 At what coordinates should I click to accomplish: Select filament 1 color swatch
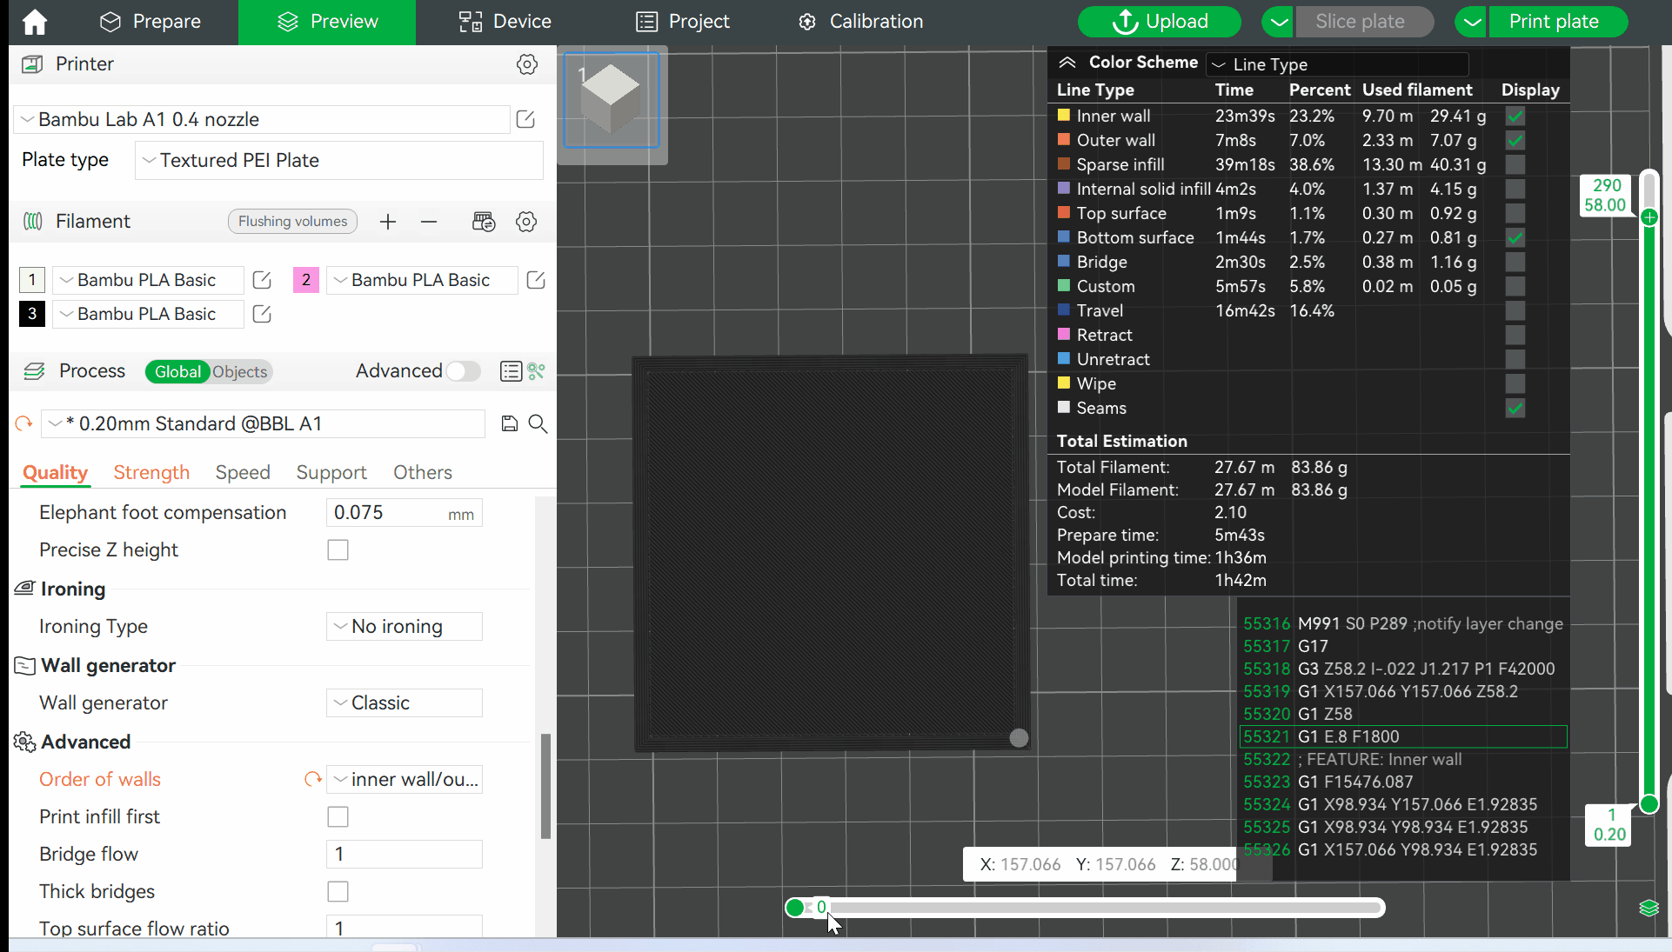pyautogui.click(x=32, y=280)
